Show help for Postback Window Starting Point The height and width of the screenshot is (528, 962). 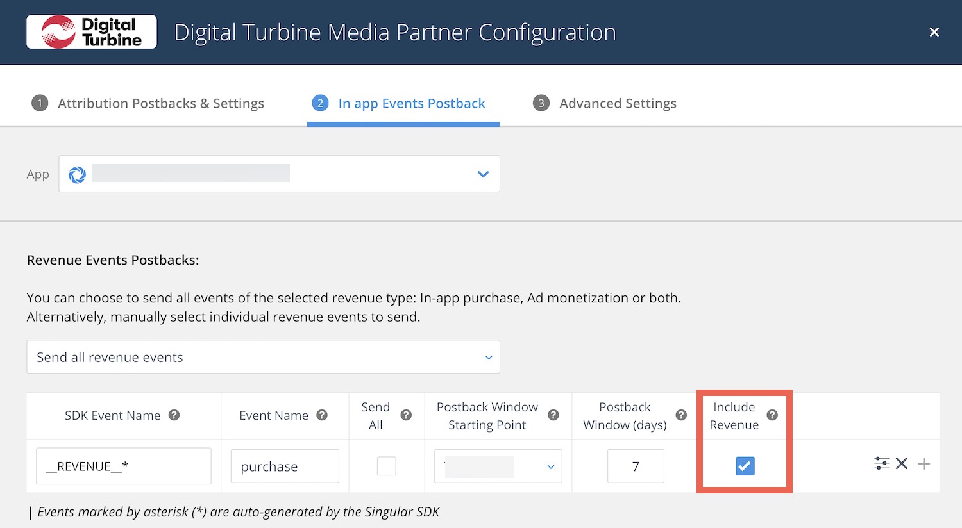553,415
